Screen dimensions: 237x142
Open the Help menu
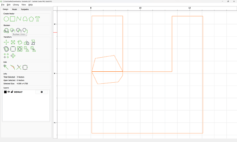(31, 5)
